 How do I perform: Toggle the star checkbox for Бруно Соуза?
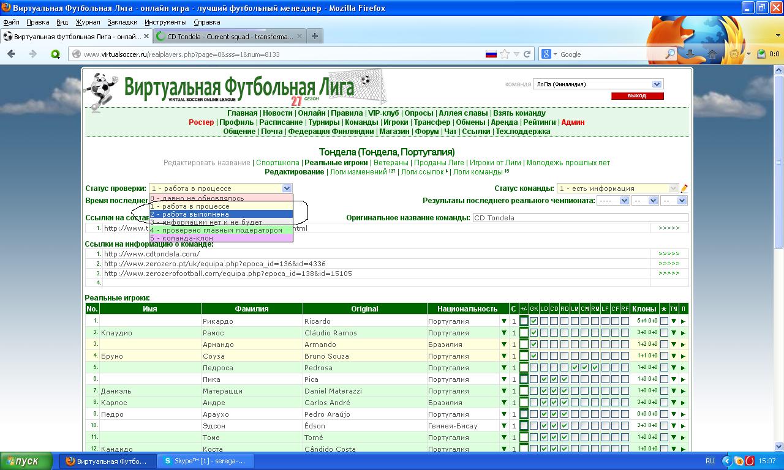click(x=664, y=356)
